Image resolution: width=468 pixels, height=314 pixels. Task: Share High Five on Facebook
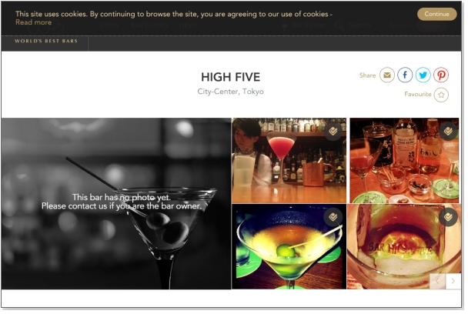pos(405,75)
